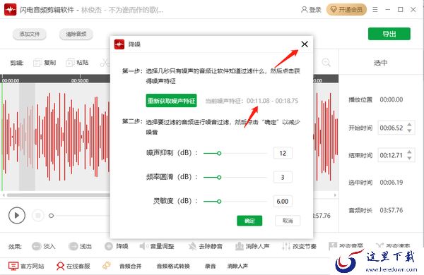This screenshot has width=424, height=275.
Task: Click the playback progress slider handle
Action: [51, 216]
